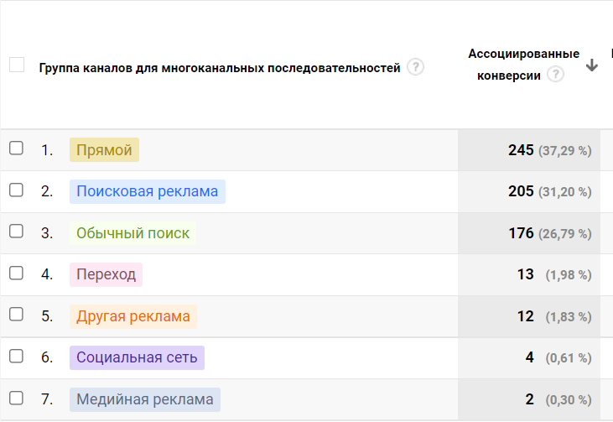The width and height of the screenshot is (613, 422).
Task: Click help icon beside Ассоциированные конверсии
Action: pyautogui.click(x=555, y=74)
